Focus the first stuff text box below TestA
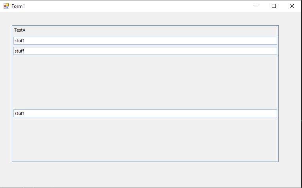Image resolution: width=302 pixels, height=188 pixels. [145, 41]
